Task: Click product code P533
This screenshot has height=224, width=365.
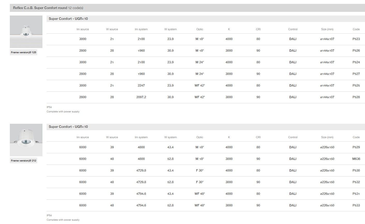Action: [356, 205]
